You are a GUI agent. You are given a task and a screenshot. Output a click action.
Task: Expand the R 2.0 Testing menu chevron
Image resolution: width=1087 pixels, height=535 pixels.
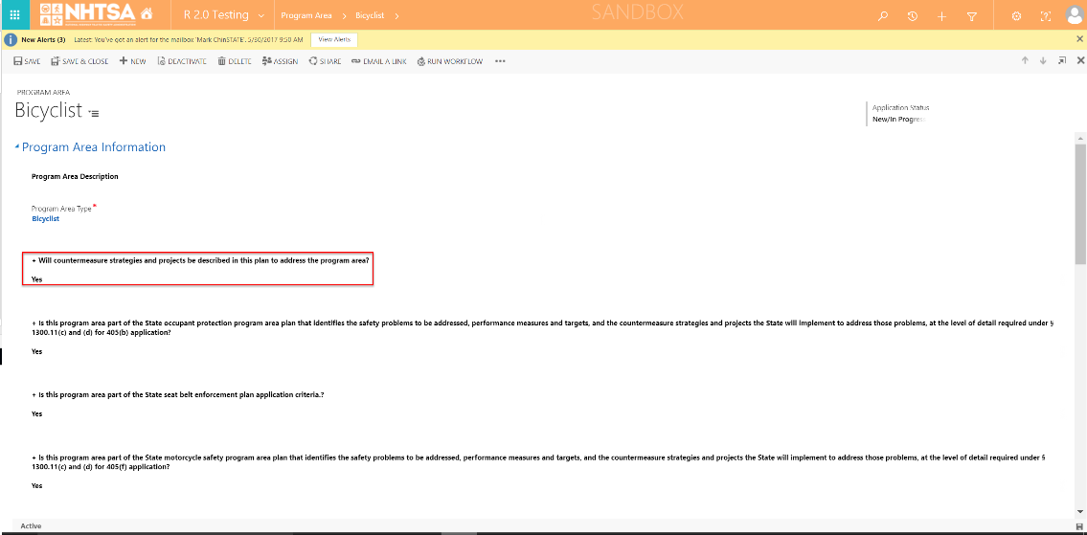click(x=260, y=15)
